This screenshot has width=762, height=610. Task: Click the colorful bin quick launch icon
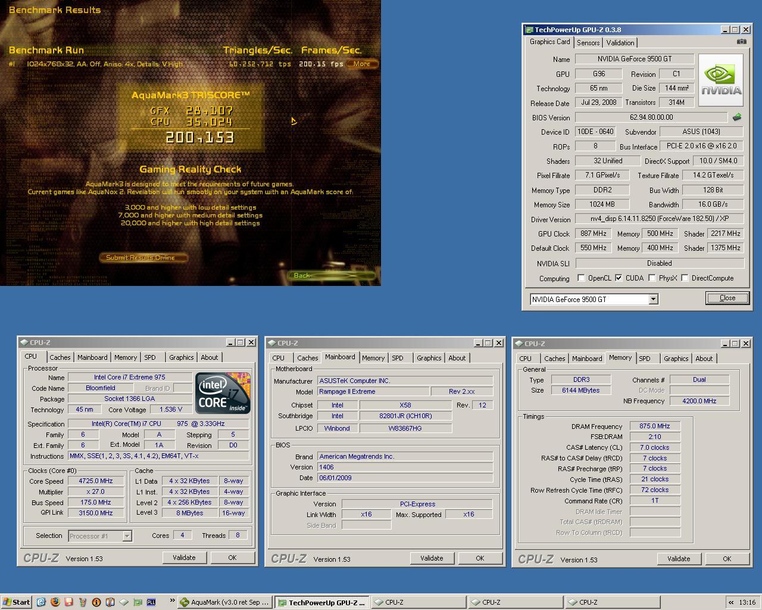[x=83, y=602]
